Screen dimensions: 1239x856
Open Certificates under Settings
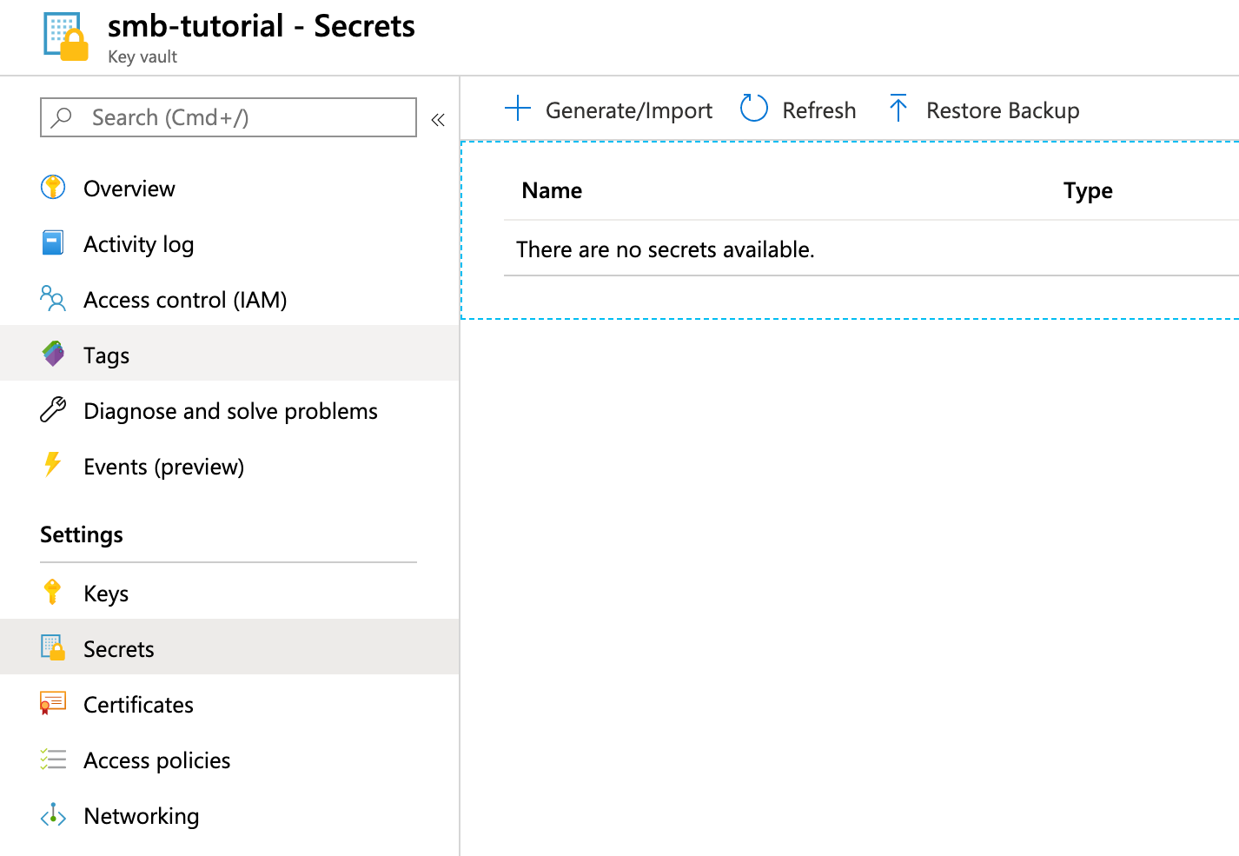pyautogui.click(x=229, y=705)
